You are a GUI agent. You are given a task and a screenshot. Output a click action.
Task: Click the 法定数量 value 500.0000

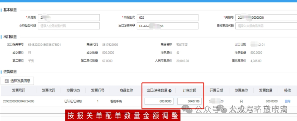[256, 53]
